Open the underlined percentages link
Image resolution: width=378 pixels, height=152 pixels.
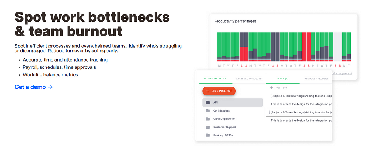coord(246,21)
